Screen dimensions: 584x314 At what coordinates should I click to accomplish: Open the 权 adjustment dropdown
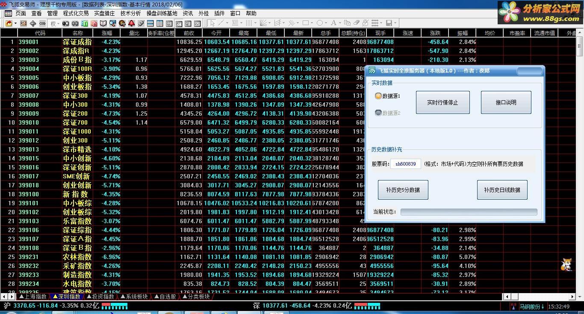(x=58, y=23)
